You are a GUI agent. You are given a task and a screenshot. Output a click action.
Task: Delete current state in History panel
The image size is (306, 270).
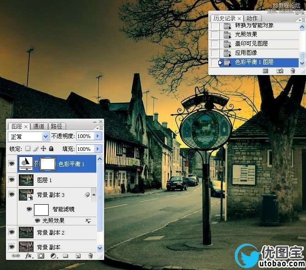tap(293, 71)
